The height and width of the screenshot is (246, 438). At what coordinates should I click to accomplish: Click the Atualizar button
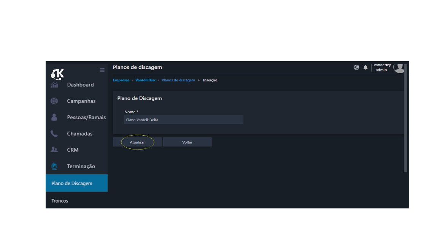tap(137, 142)
